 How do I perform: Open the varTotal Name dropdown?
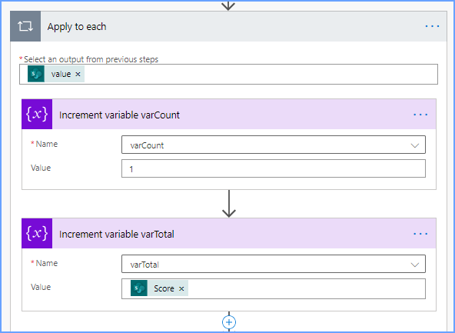[x=274, y=264]
